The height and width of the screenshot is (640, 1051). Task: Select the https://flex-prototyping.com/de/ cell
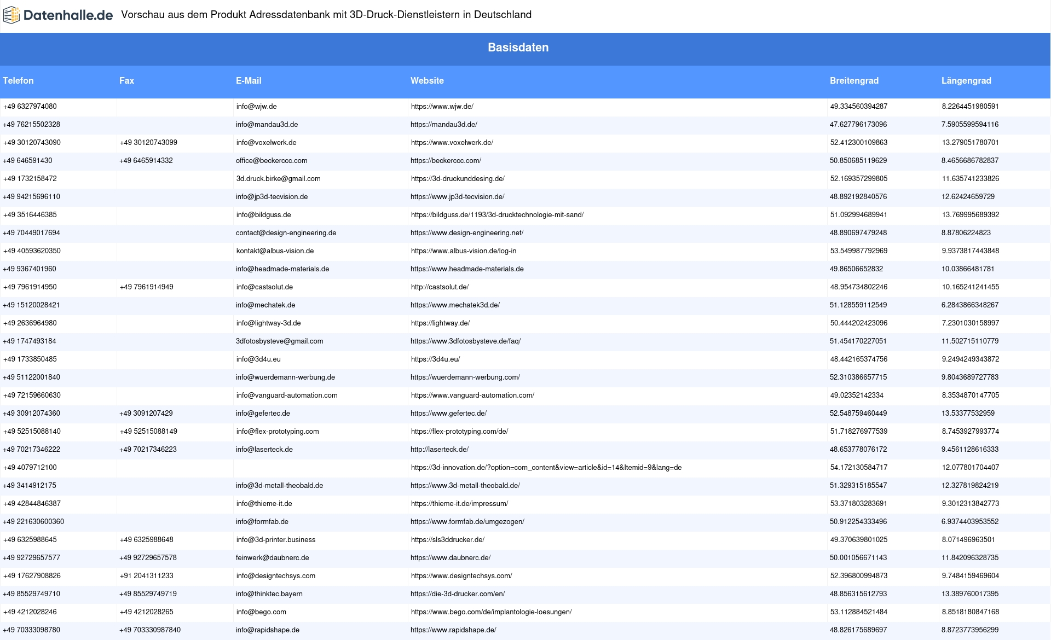click(460, 432)
